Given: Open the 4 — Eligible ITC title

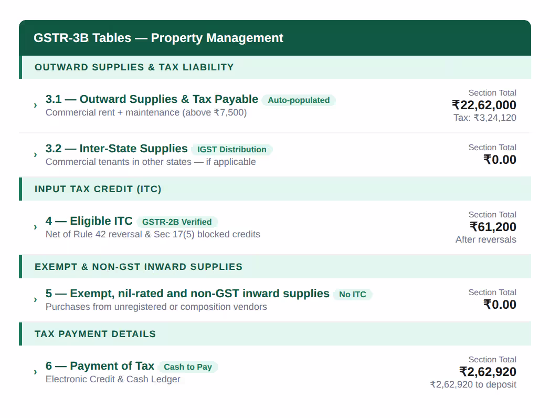Looking at the screenshot, I should pyautogui.click(x=89, y=221).
